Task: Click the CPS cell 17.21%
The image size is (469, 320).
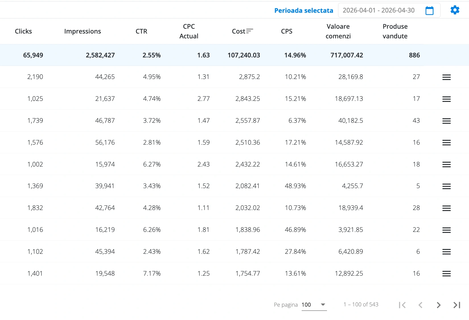Action: (x=295, y=142)
